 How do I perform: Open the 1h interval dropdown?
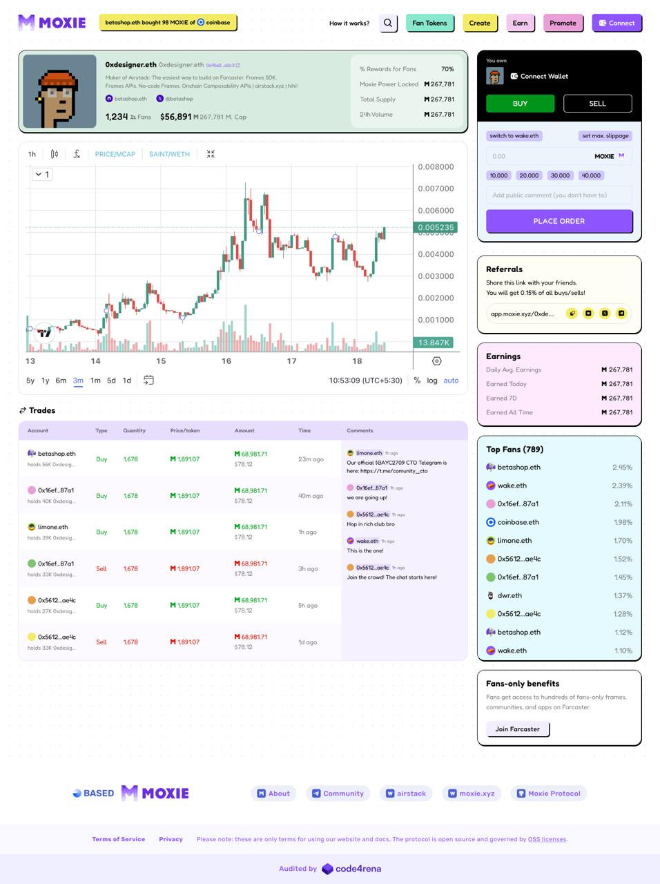tap(32, 154)
